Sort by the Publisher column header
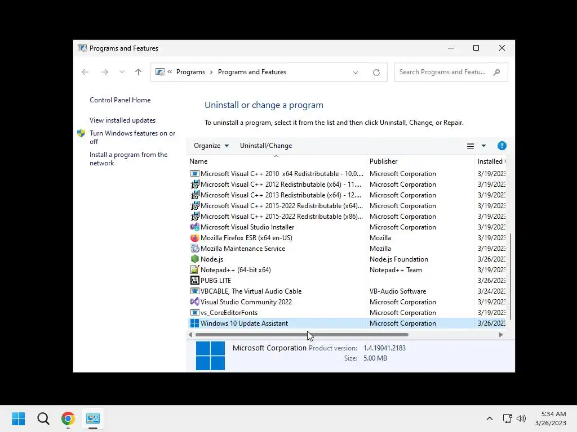Viewport: 577px width, 432px height. coord(420,161)
